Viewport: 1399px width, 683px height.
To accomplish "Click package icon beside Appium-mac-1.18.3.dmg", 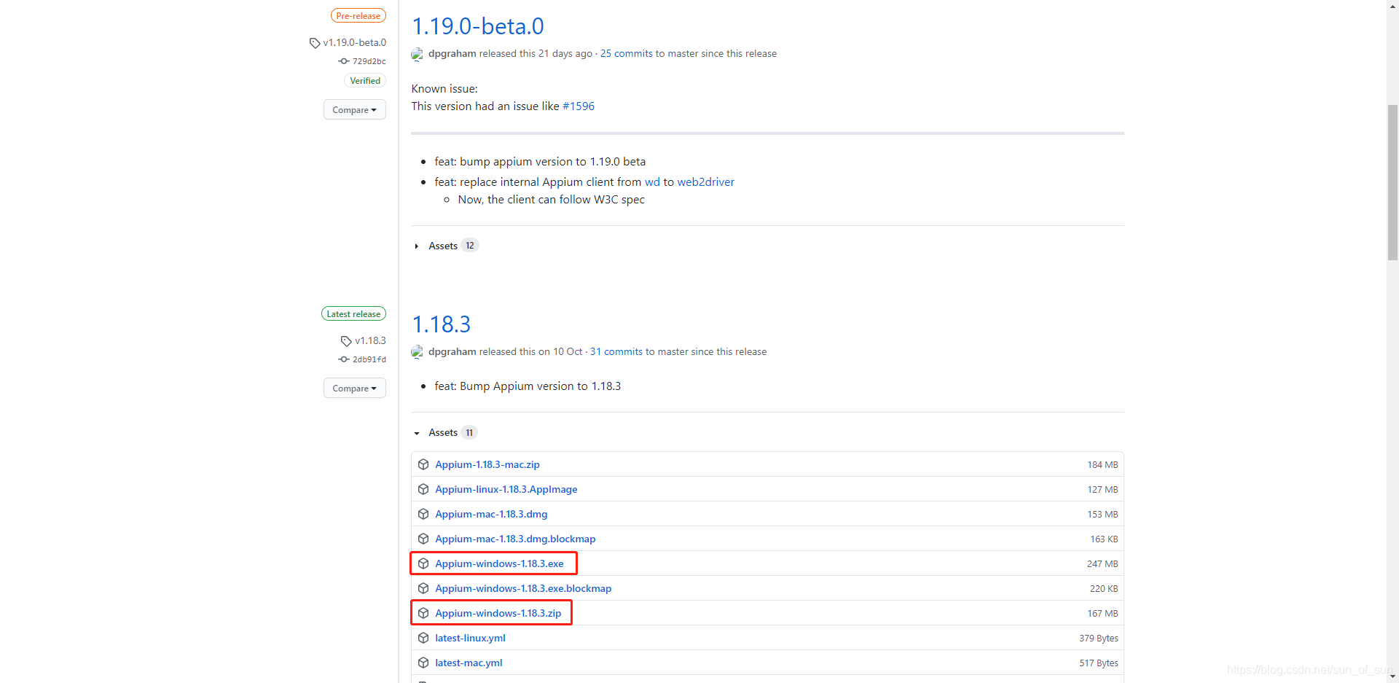I will (x=423, y=514).
